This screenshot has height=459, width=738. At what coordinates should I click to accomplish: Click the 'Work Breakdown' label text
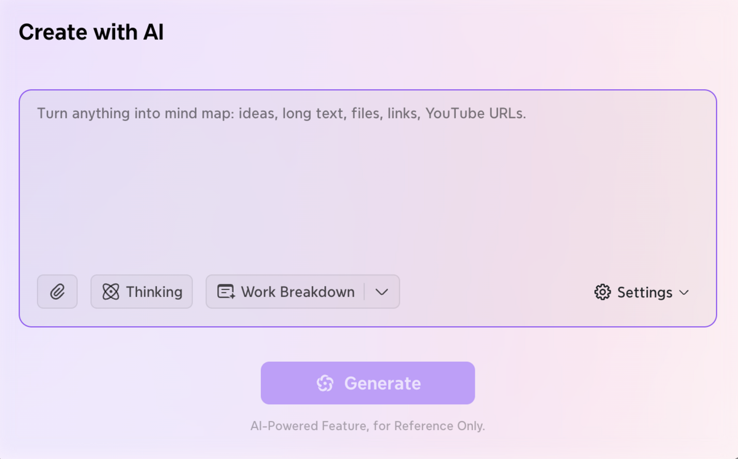298,292
